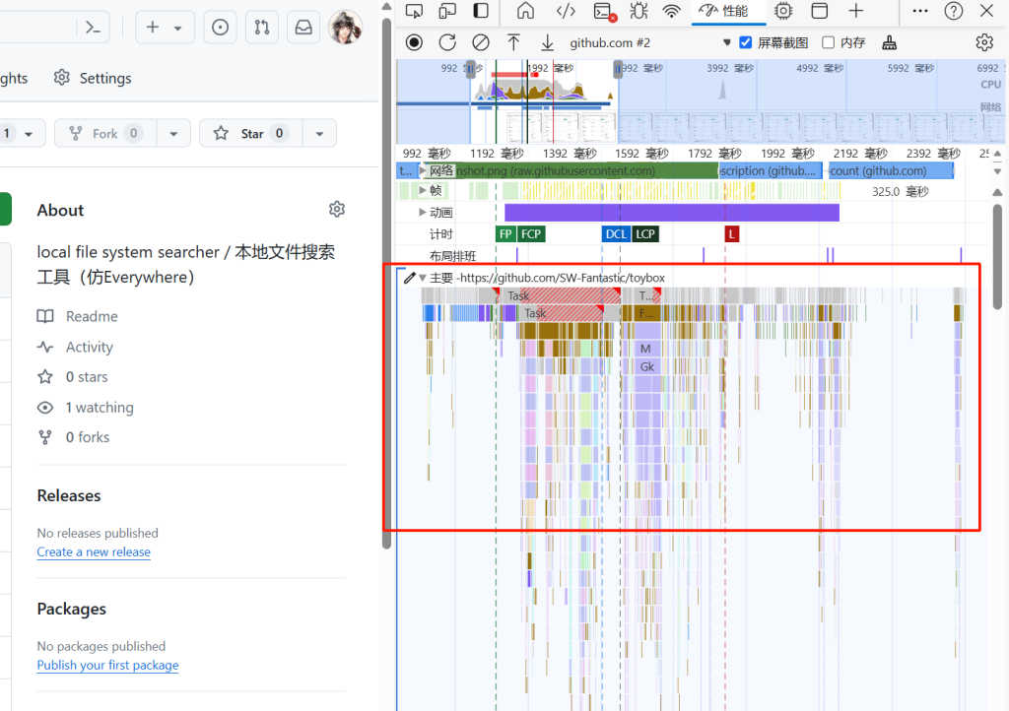Upload a saved profile file
1009x711 pixels.
(x=513, y=42)
